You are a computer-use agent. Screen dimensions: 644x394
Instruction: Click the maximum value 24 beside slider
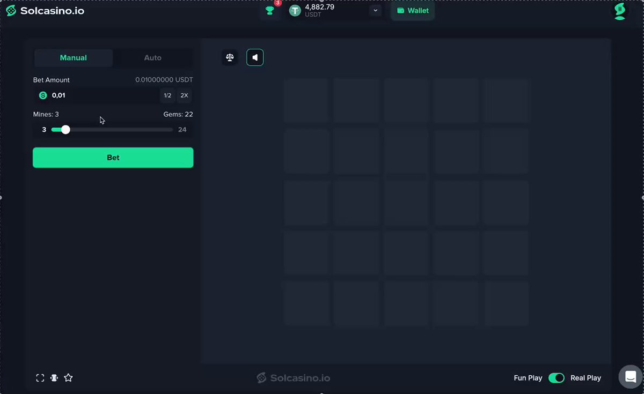(182, 130)
